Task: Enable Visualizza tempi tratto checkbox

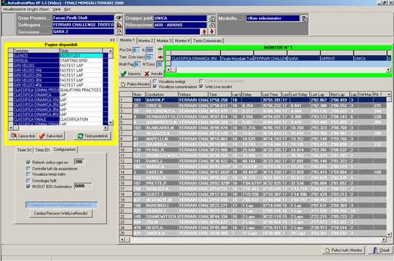Action: pos(28,174)
